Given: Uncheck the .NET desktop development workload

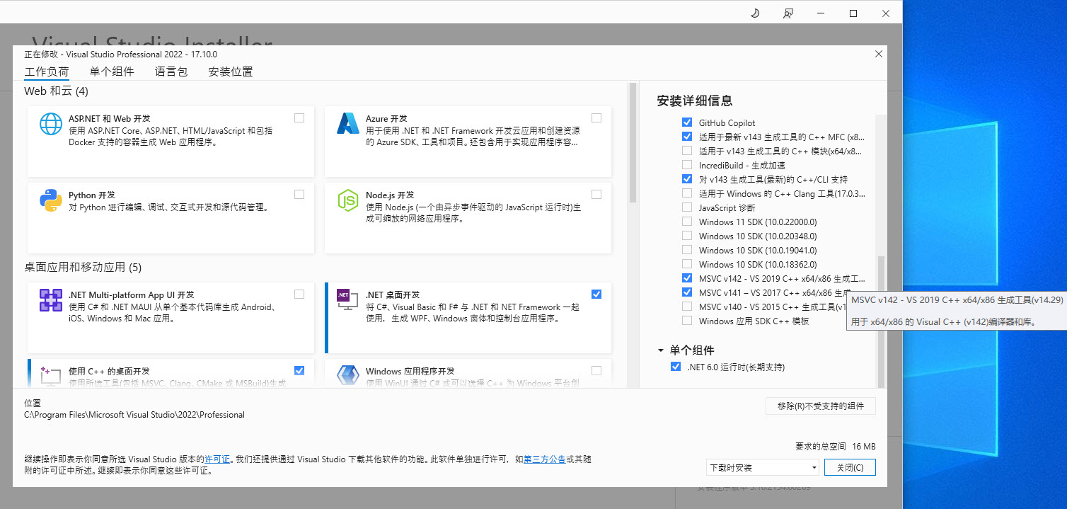Looking at the screenshot, I should (x=596, y=294).
